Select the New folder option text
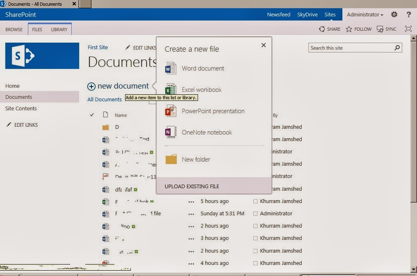 point(196,159)
